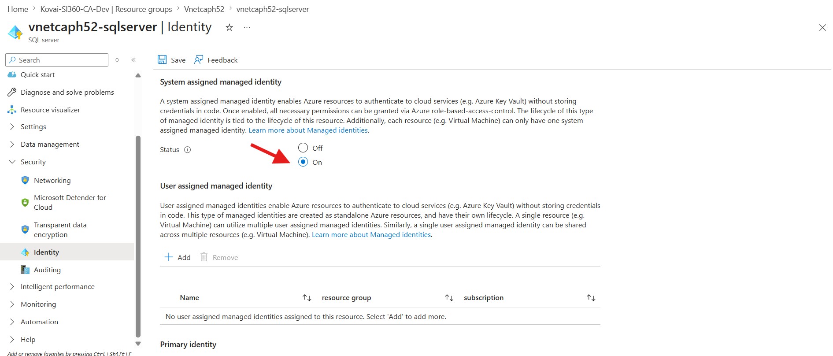This screenshot has height=356, width=833.
Task: Click the Status info circle icon
Action: click(187, 149)
